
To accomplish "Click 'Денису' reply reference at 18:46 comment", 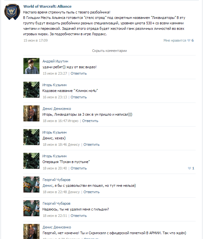I will pyautogui.click(x=74, y=144).
